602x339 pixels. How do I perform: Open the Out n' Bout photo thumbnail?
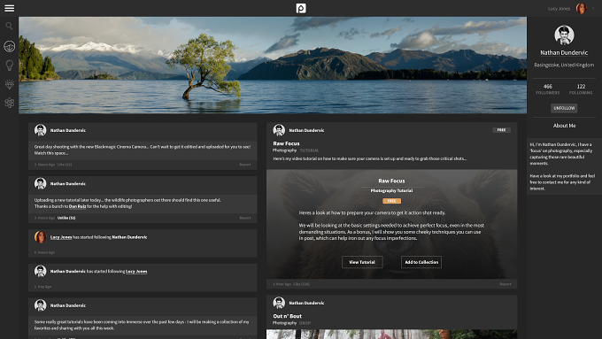(391, 334)
